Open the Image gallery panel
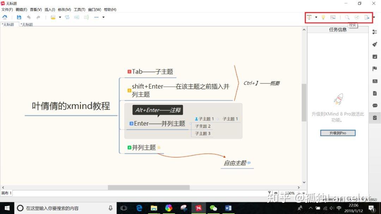381x214 pixels. click(375, 57)
